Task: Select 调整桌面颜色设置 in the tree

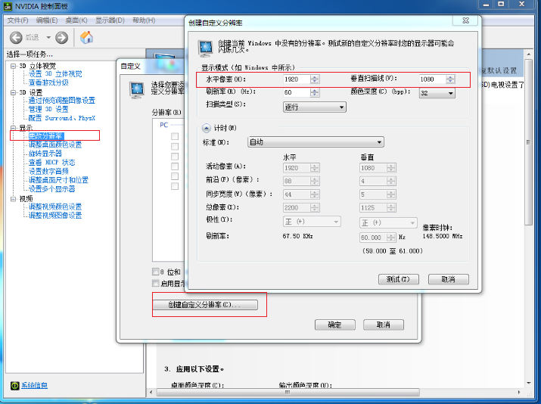Action: click(55, 145)
